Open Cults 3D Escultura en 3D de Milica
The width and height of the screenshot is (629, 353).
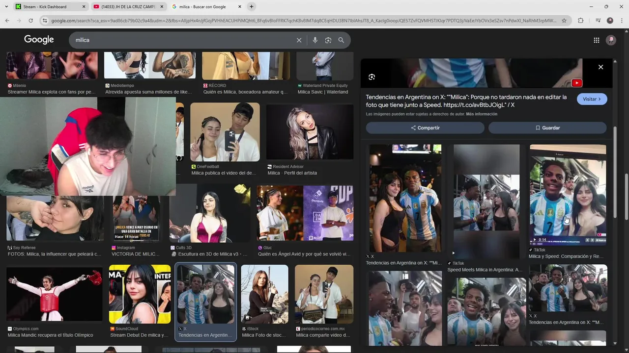click(x=210, y=213)
